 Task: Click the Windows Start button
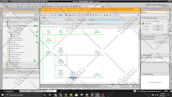pyautogui.click(x=3, y=95)
